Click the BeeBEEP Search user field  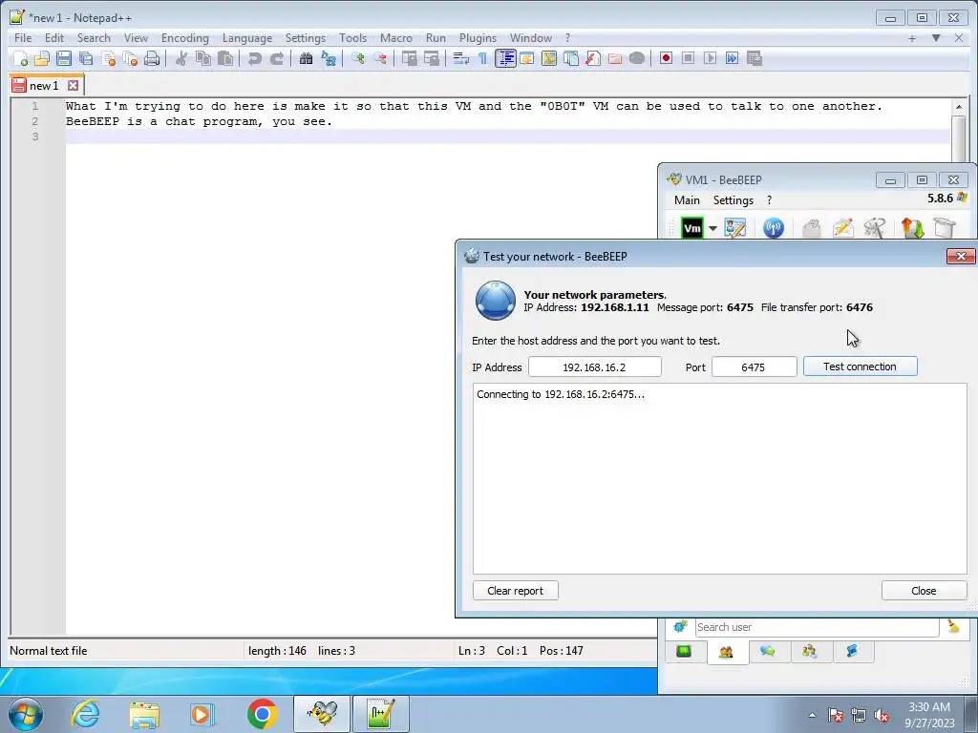817,627
